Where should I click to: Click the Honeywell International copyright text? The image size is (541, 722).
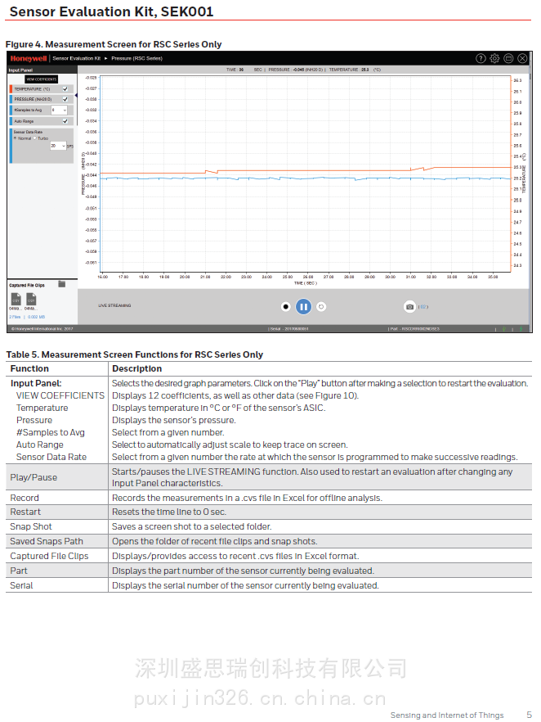coord(42,329)
